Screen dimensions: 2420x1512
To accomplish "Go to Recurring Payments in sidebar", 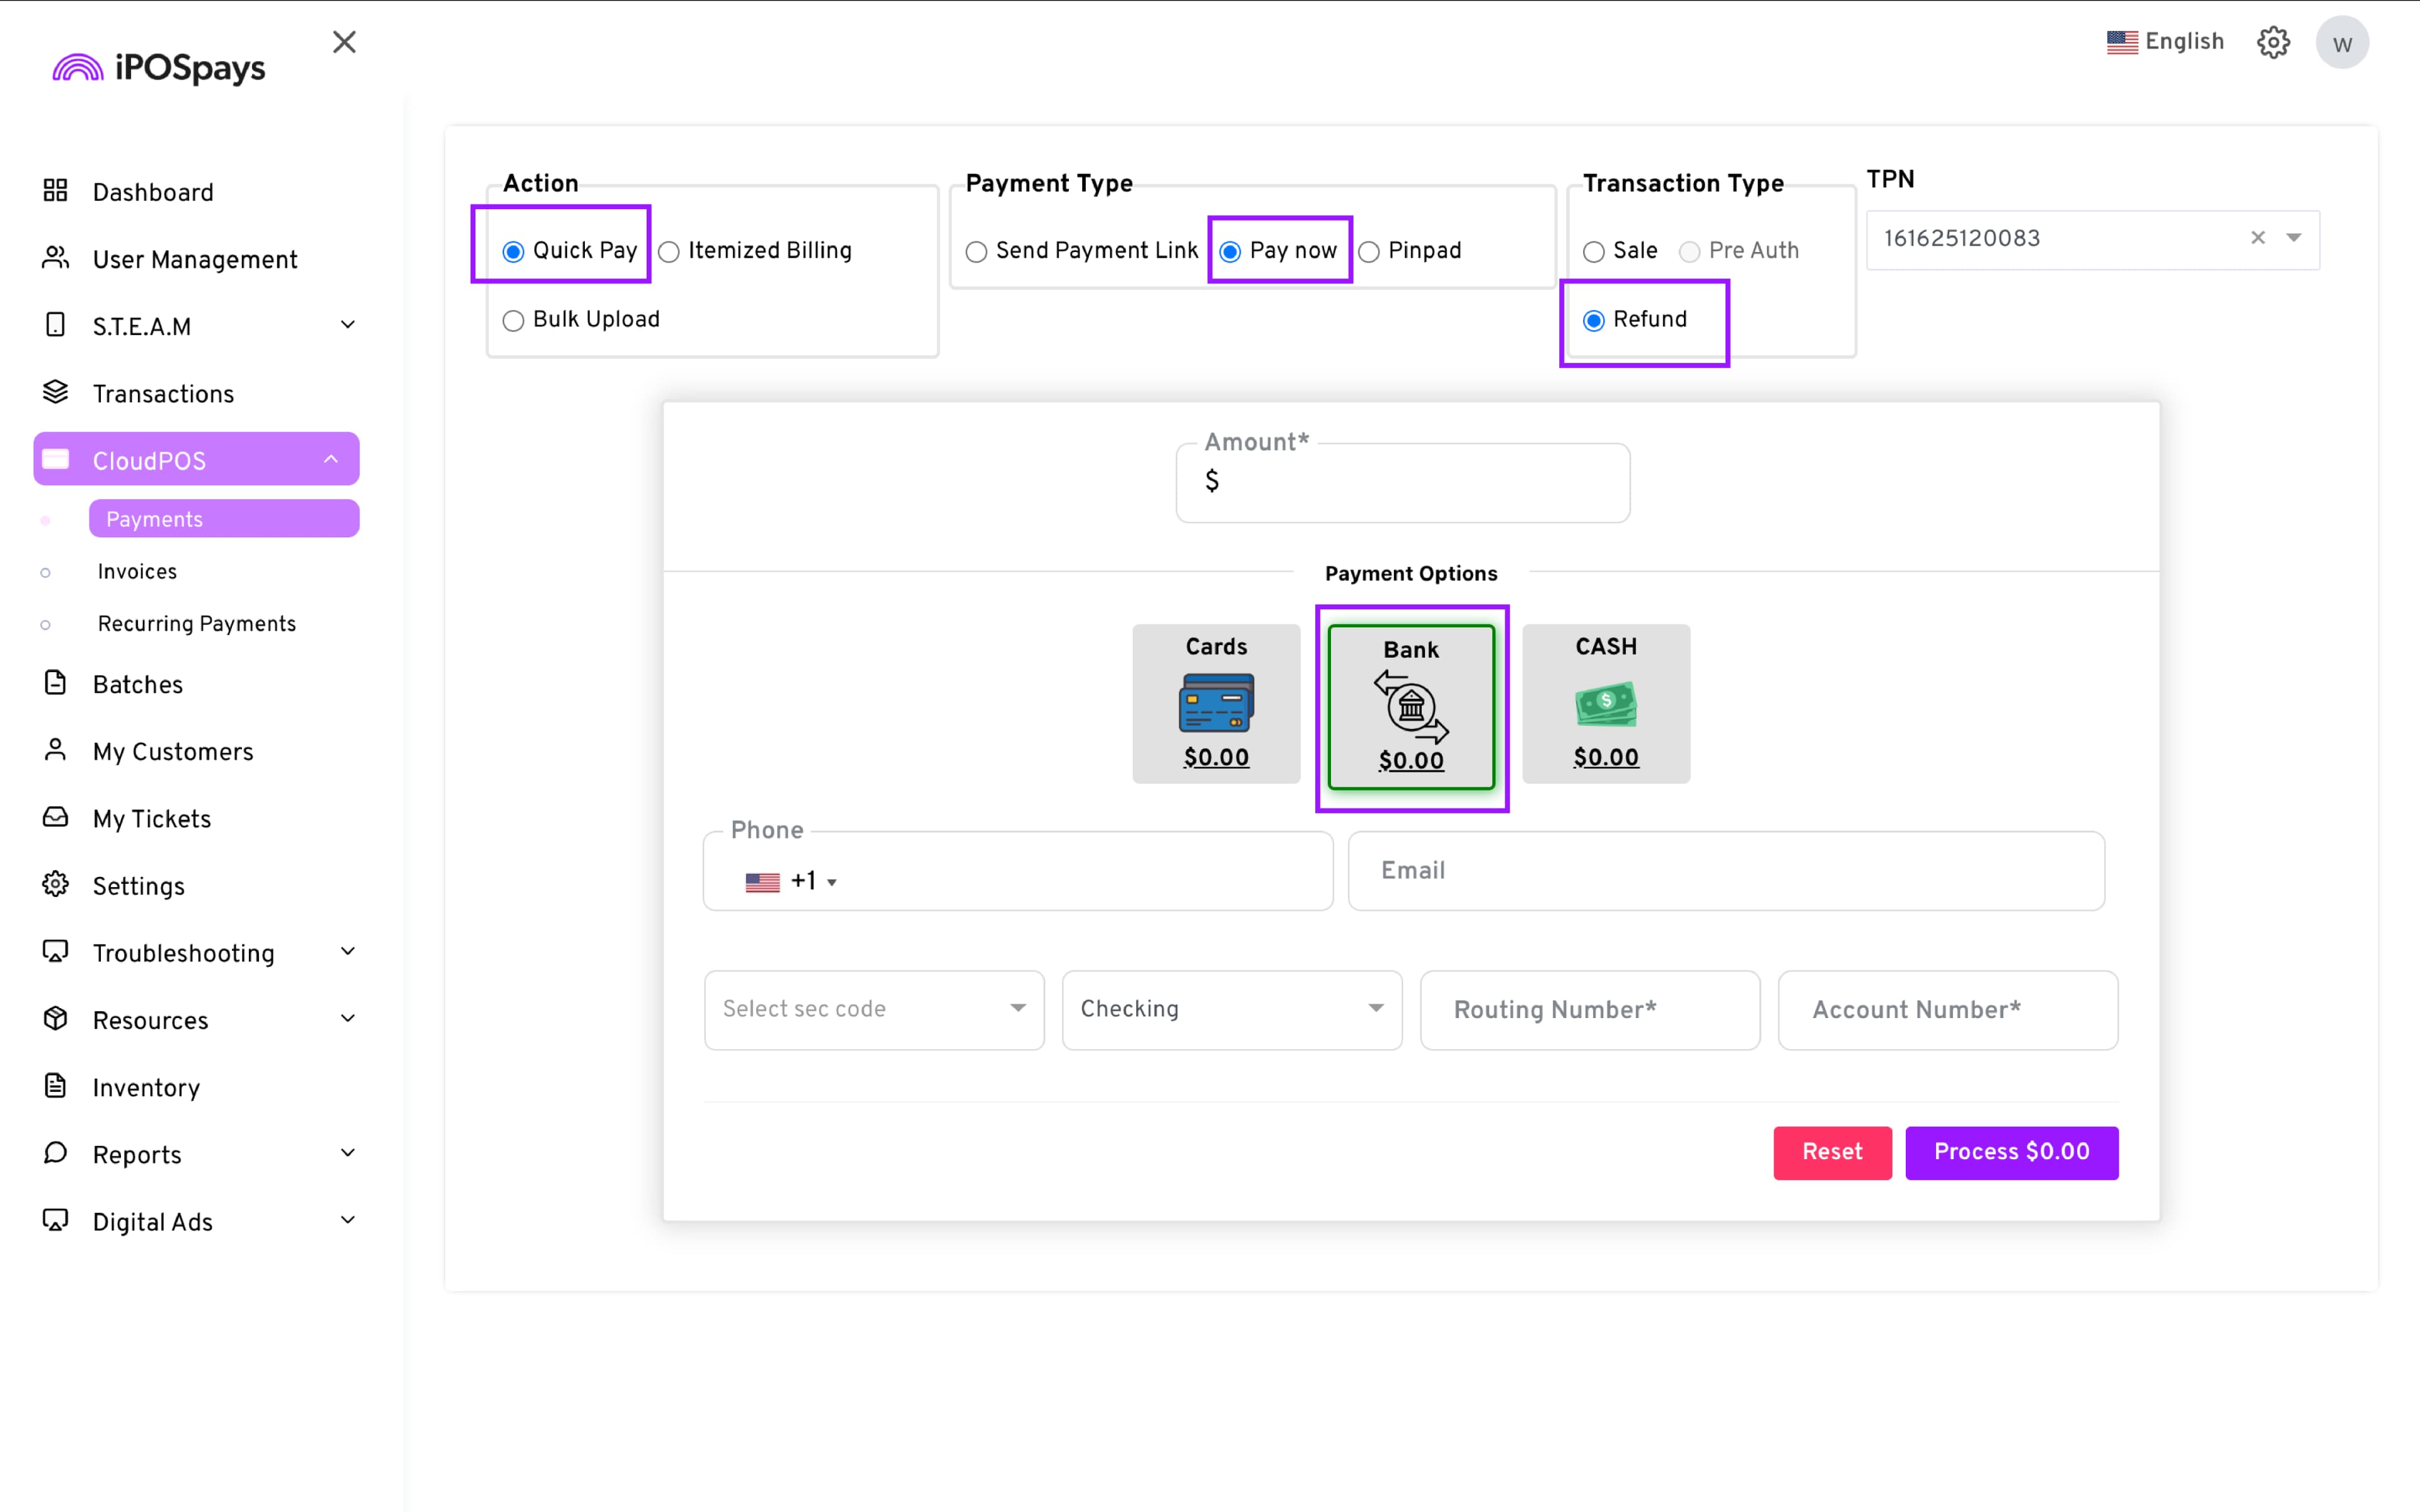I will pos(197,624).
